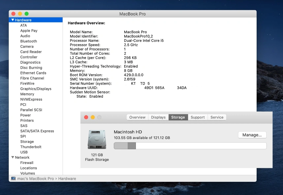Open the Service tab
This screenshot has height=195, width=283.
tap(217, 117)
